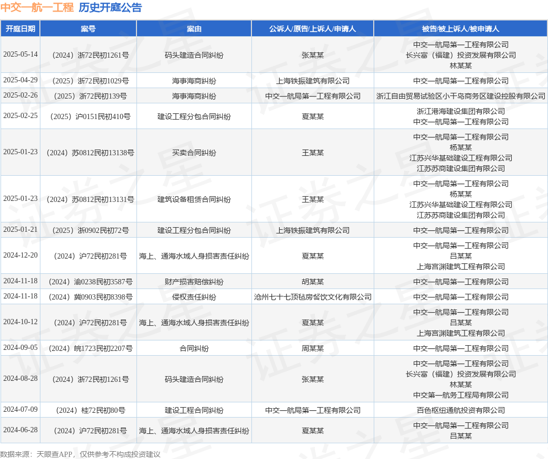
Task: Click defendant 百色枢纽通航投资有限公司
Action: pos(460,410)
